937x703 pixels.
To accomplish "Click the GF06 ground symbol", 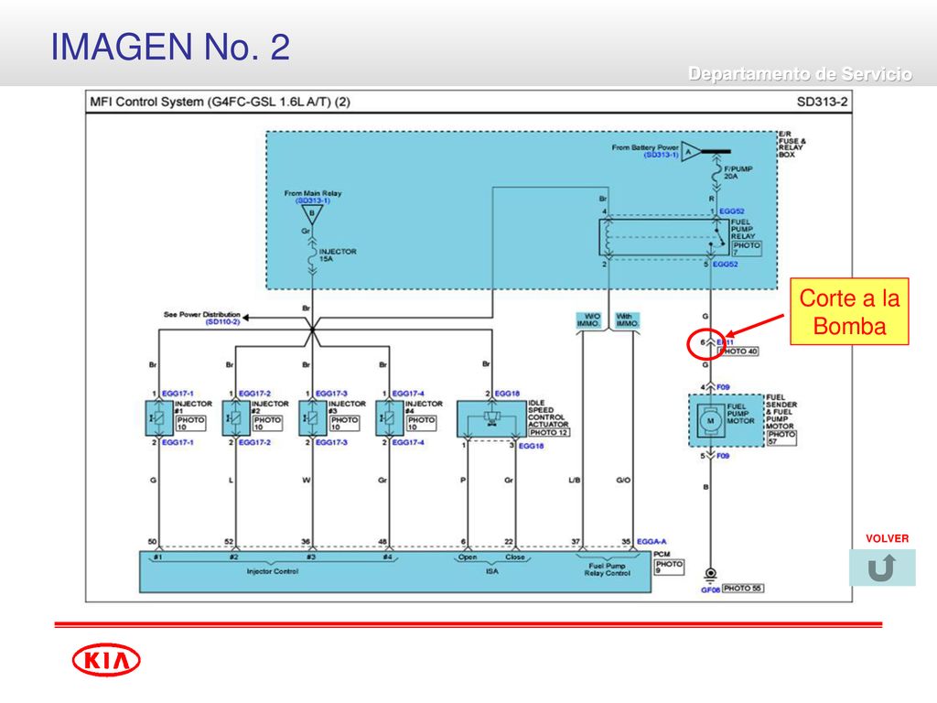I will click(710, 576).
